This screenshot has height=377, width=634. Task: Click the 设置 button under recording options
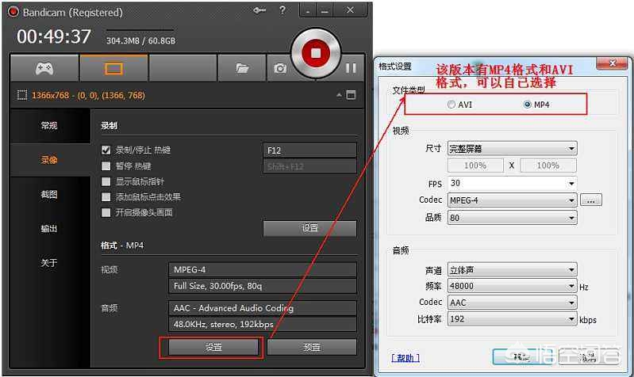(309, 228)
